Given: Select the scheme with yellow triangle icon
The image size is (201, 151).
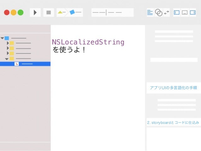Looking at the screenshot, I should point(61,12).
